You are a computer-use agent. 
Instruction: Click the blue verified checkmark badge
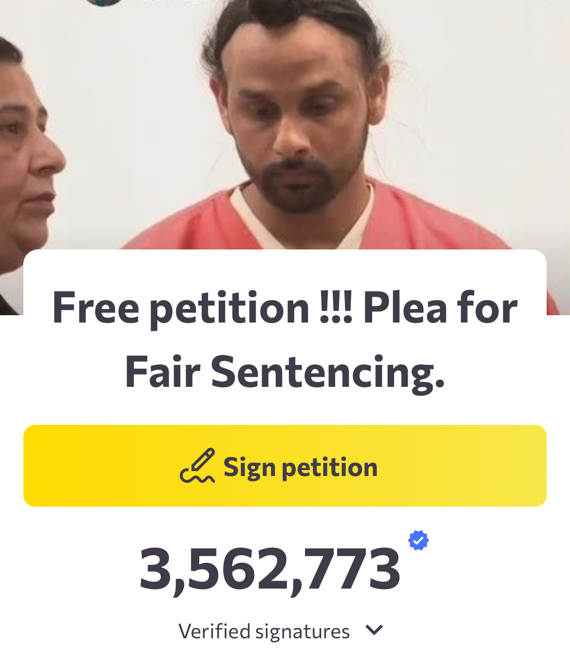click(418, 540)
